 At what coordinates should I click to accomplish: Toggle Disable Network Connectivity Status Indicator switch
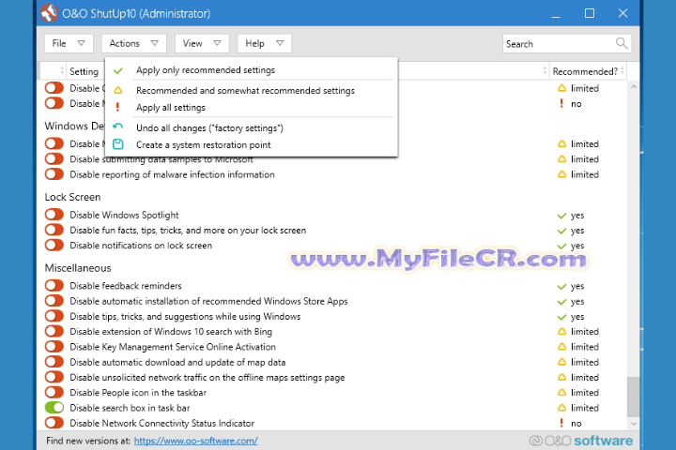pos(54,423)
